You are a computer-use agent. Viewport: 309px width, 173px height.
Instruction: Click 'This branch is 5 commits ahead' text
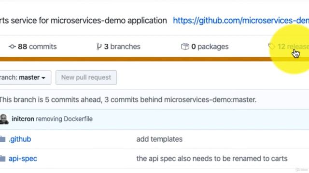(128, 99)
